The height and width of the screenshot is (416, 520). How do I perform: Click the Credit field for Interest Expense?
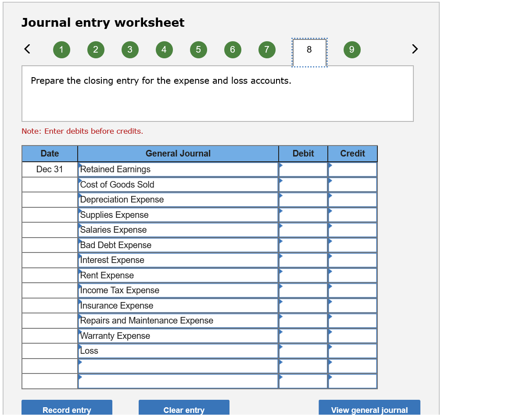(x=352, y=260)
